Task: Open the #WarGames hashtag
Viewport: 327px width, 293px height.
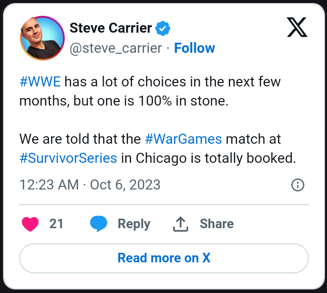Action: point(183,139)
